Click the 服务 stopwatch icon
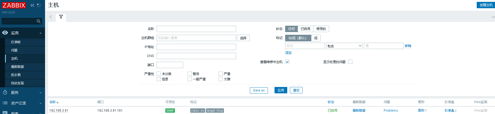 pos(5,93)
